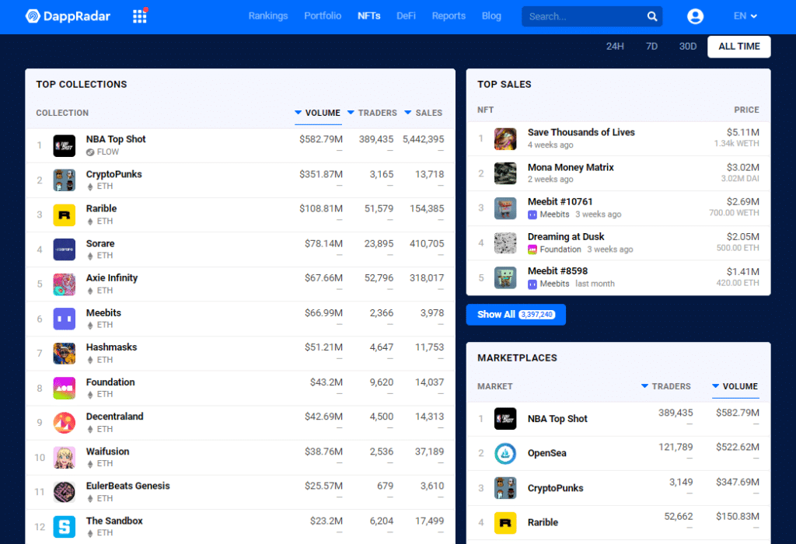The image size is (796, 544).
Task: Open CryptoPunks marketplace logo
Action: coord(505,488)
